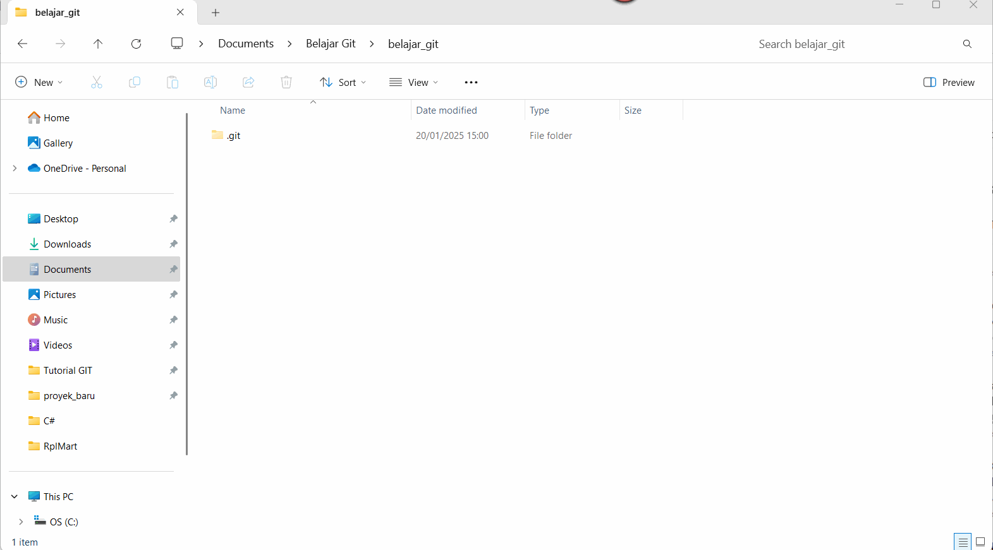Click the Rename icon in toolbar
This screenshot has width=993, height=550.
[210, 82]
